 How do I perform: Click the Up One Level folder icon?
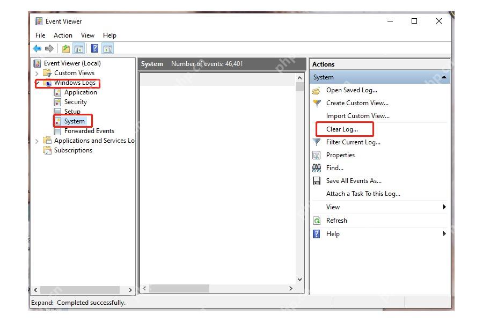pos(66,48)
